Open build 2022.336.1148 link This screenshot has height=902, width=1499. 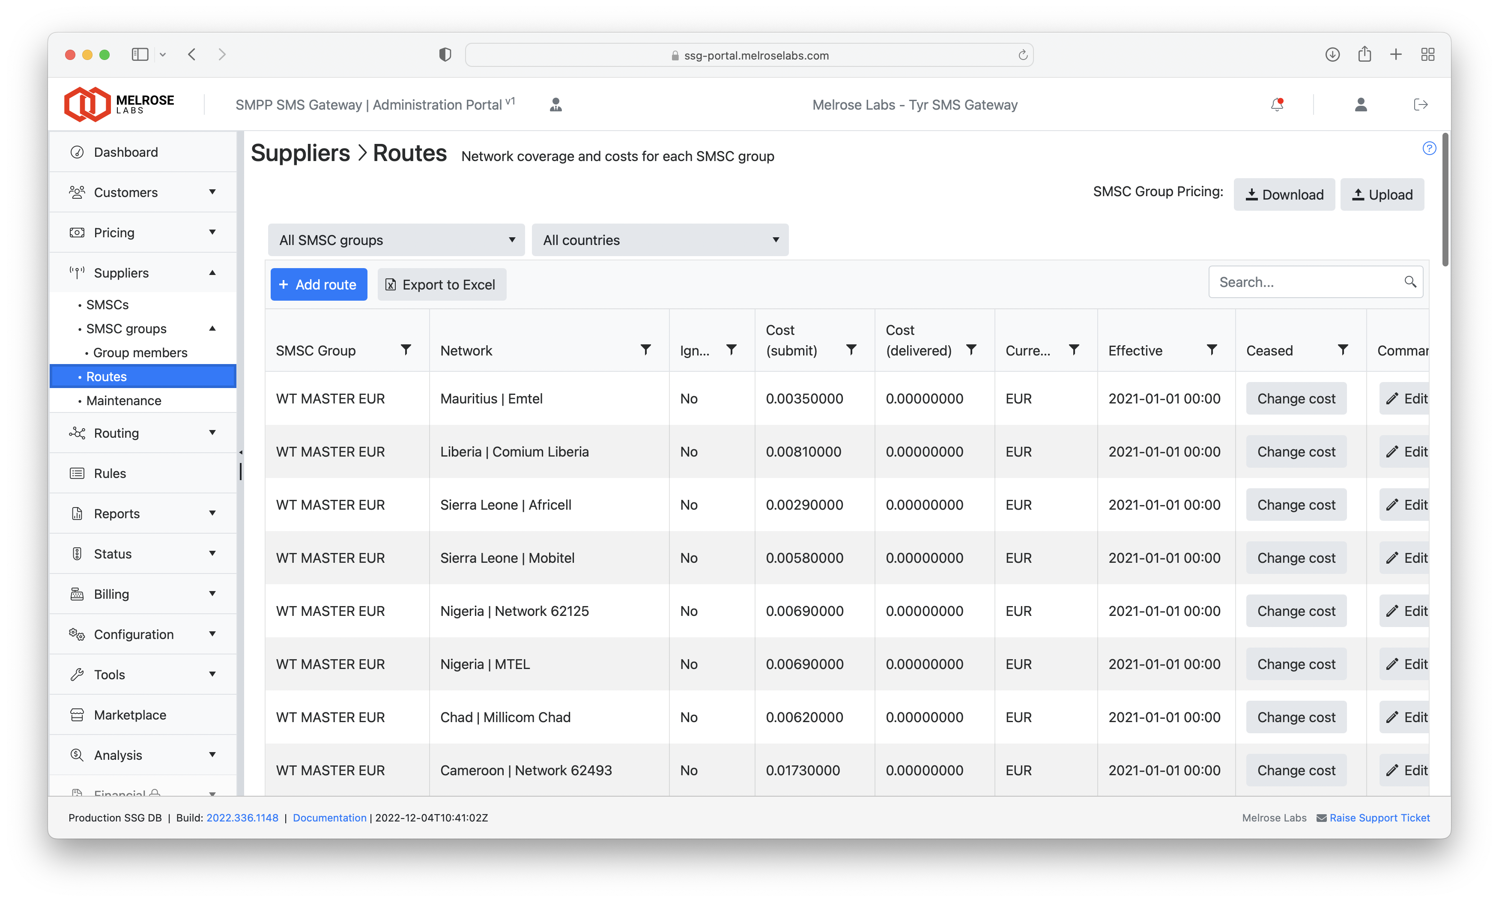click(x=242, y=818)
